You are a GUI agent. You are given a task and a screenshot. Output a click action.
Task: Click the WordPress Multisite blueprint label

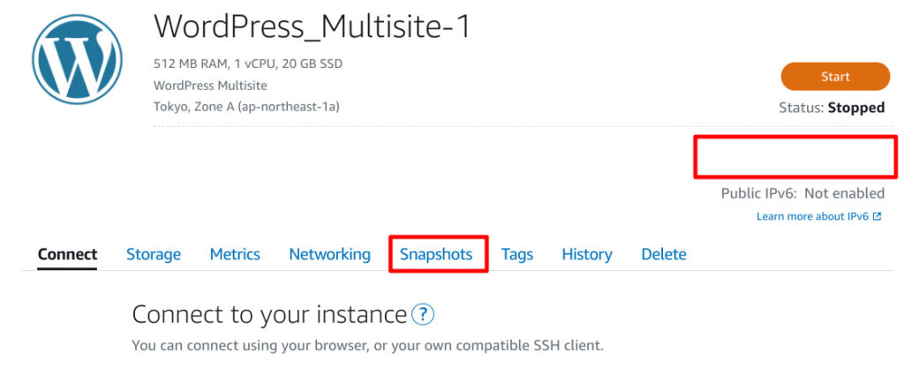tap(210, 86)
